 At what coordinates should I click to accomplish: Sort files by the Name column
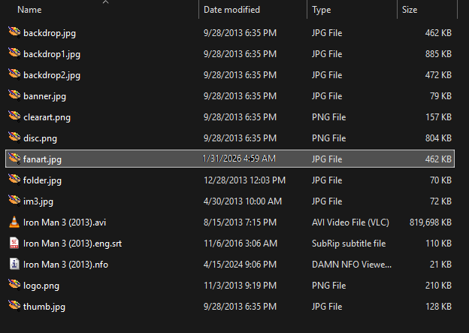(30, 11)
